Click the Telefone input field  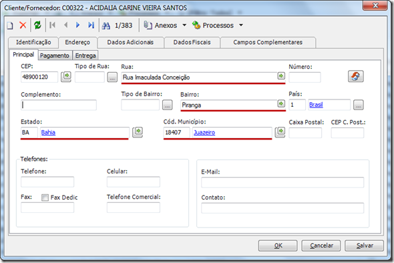47,182
